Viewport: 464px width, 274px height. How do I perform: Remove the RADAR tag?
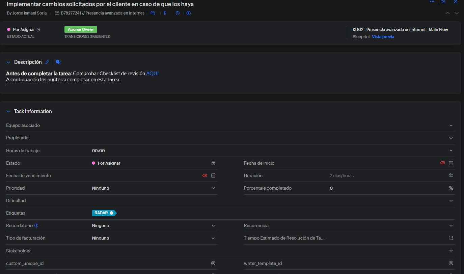point(111,213)
